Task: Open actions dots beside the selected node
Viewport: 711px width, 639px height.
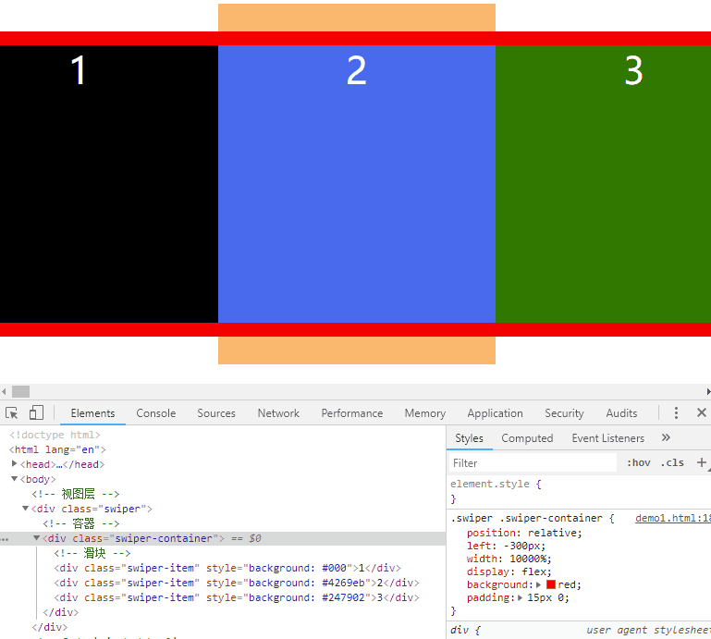Action: click(x=5, y=539)
